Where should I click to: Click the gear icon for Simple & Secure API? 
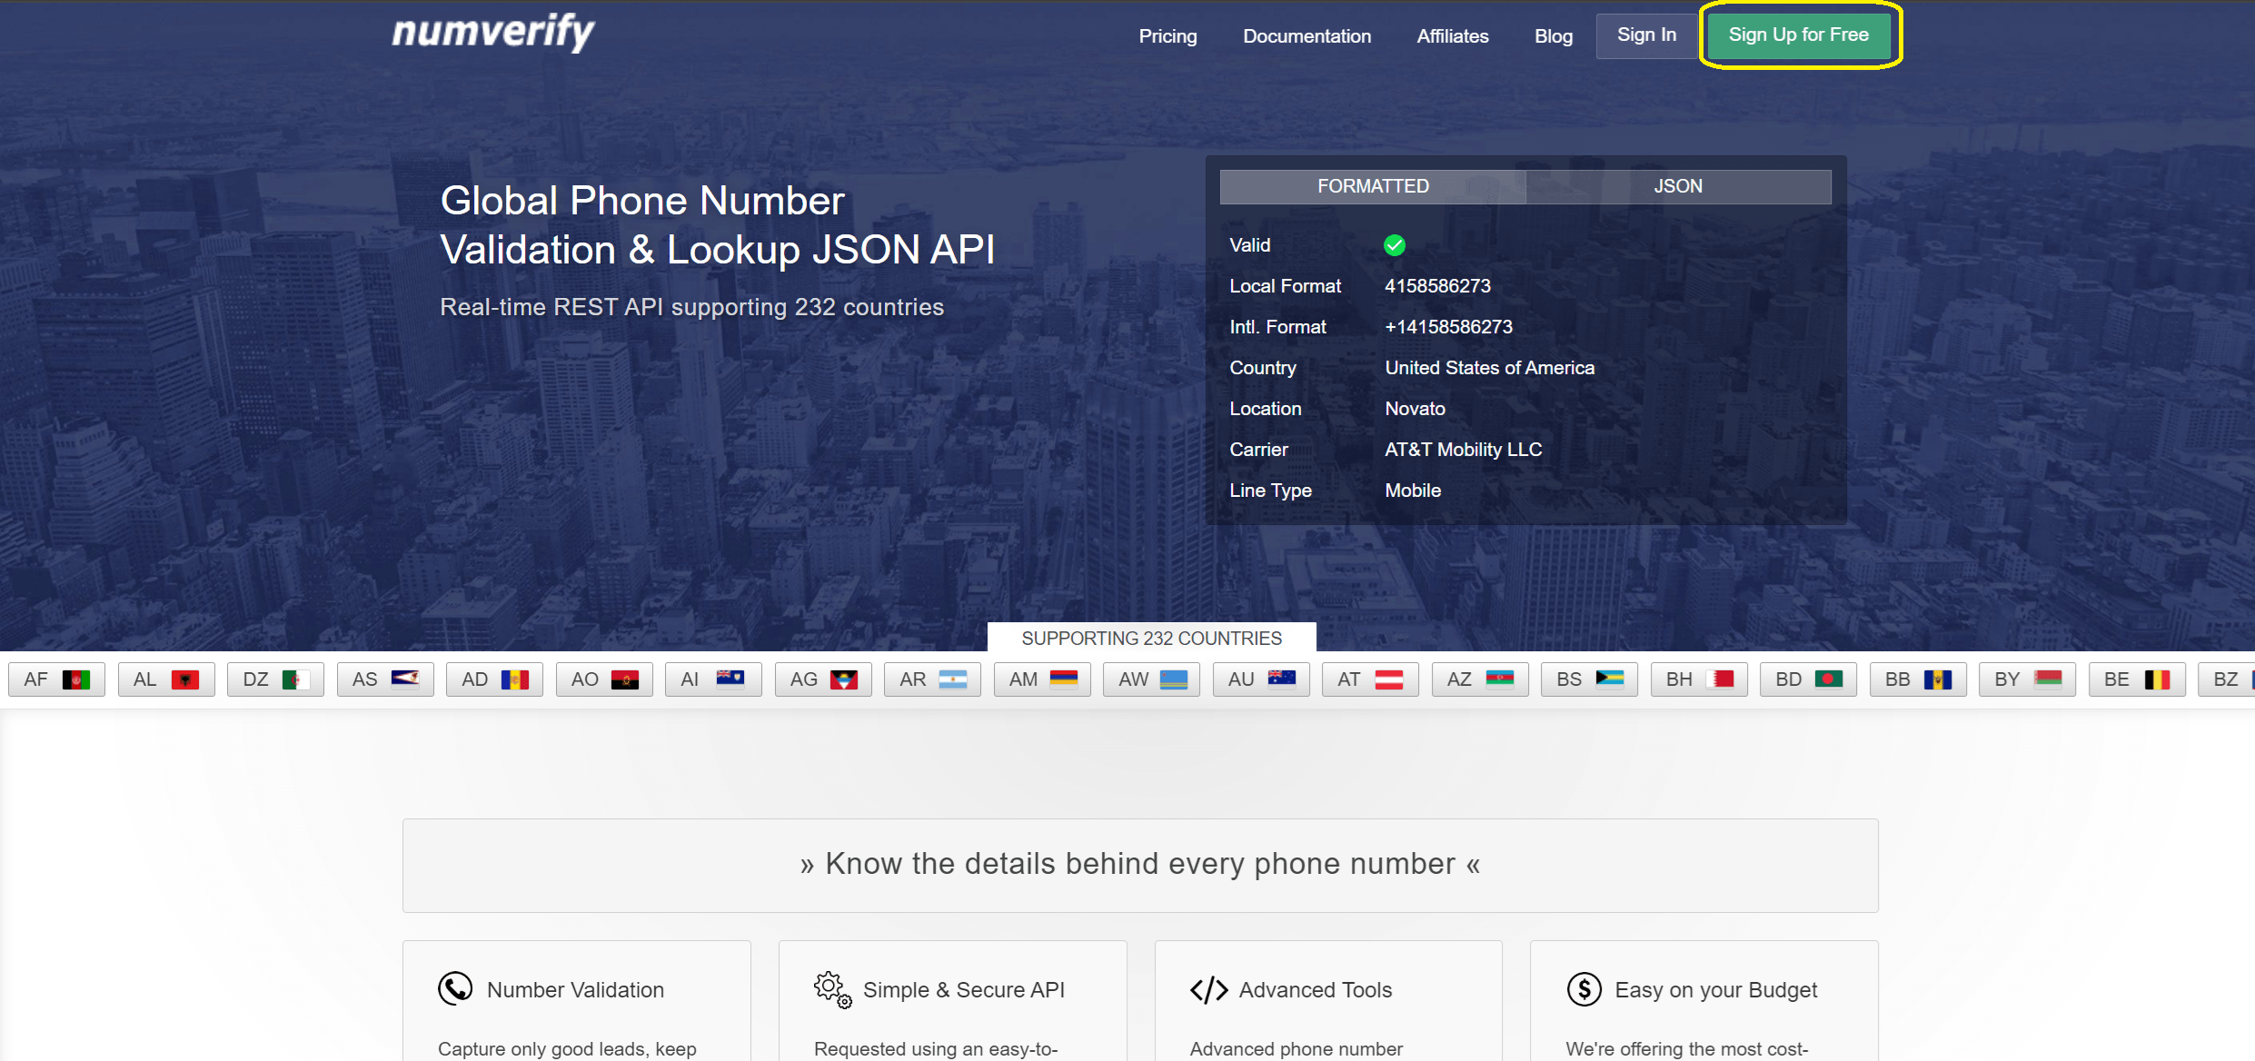click(831, 990)
